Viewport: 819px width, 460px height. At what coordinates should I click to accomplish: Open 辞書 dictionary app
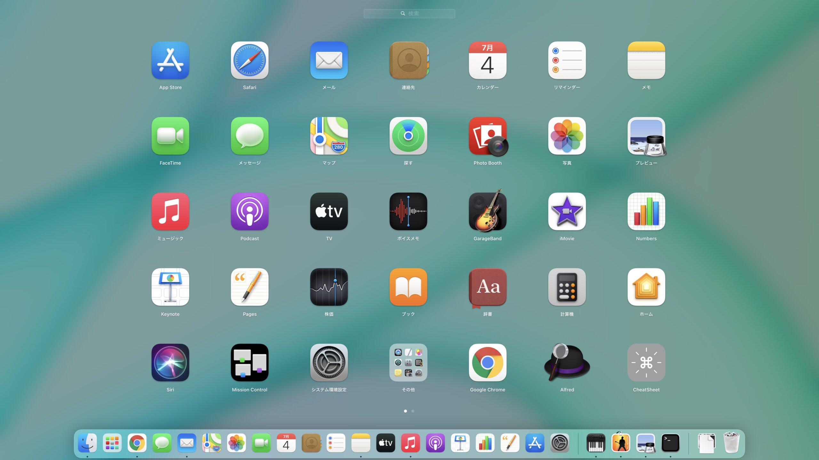tap(488, 287)
